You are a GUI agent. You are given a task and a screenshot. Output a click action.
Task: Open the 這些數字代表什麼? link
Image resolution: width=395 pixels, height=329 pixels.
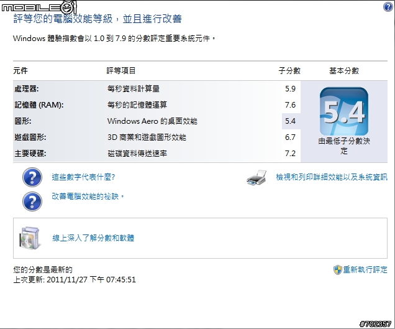(83, 177)
